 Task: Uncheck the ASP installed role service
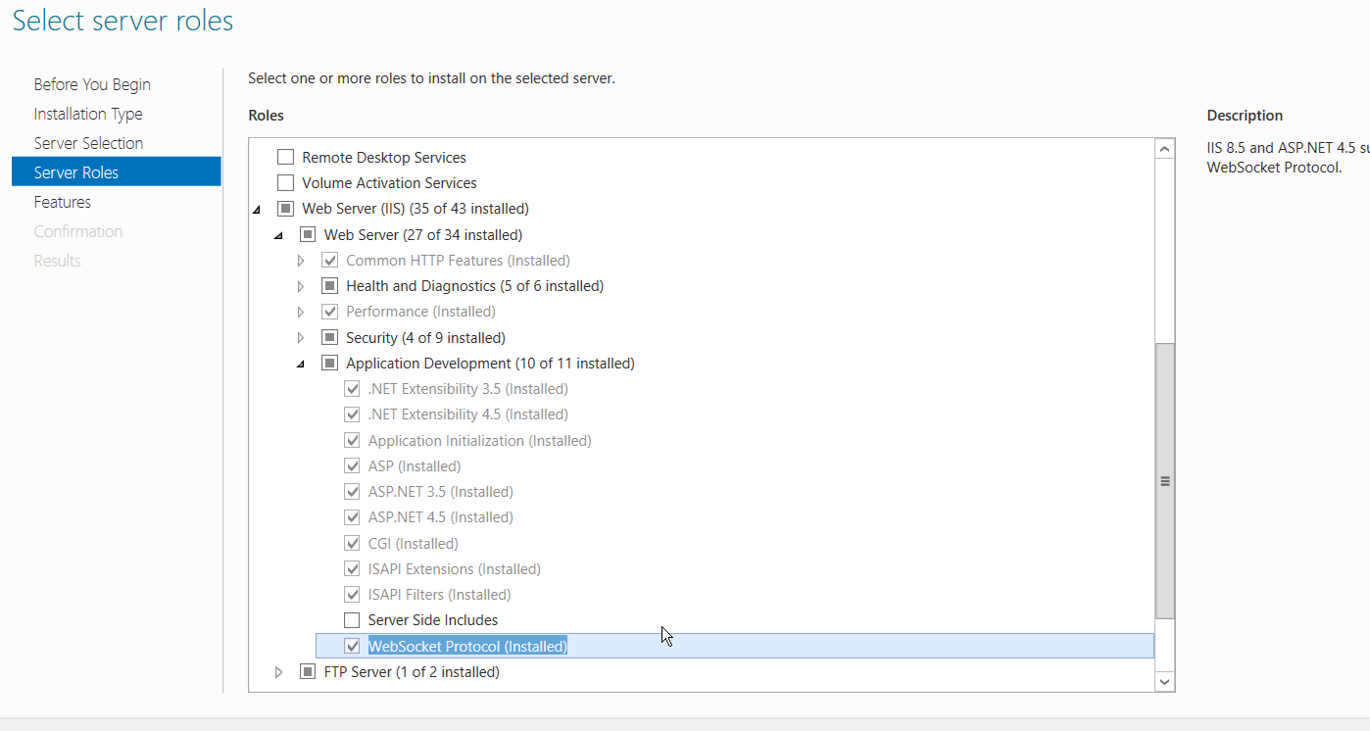pyautogui.click(x=352, y=465)
